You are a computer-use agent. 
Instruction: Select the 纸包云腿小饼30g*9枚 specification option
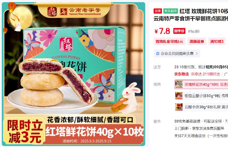(x=201, y=96)
